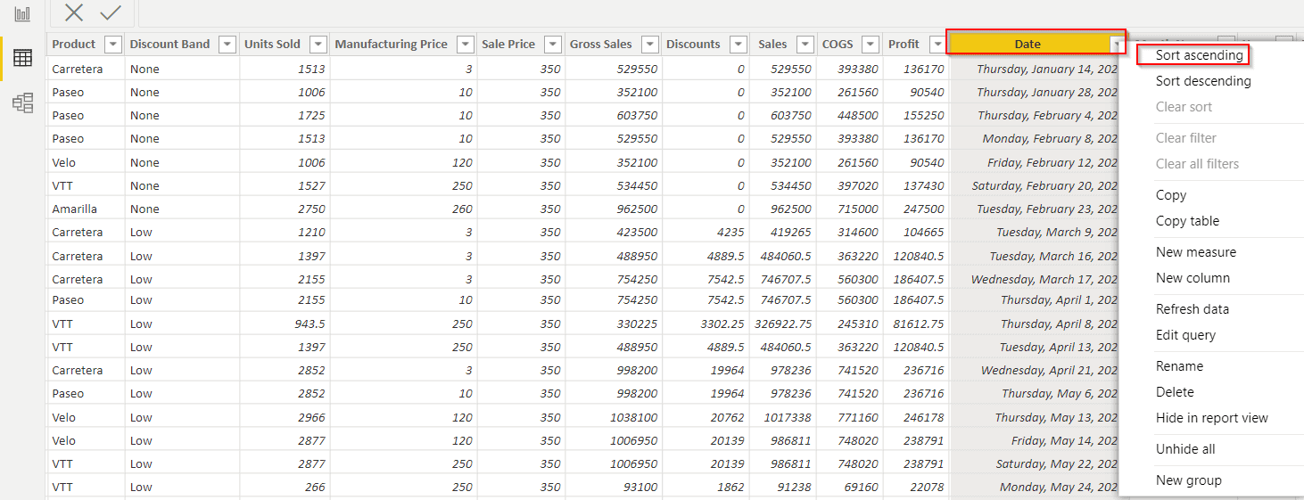Open the Sale Price column filter dropdown
This screenshot has height=500, width=1304.
click(553, 45)
